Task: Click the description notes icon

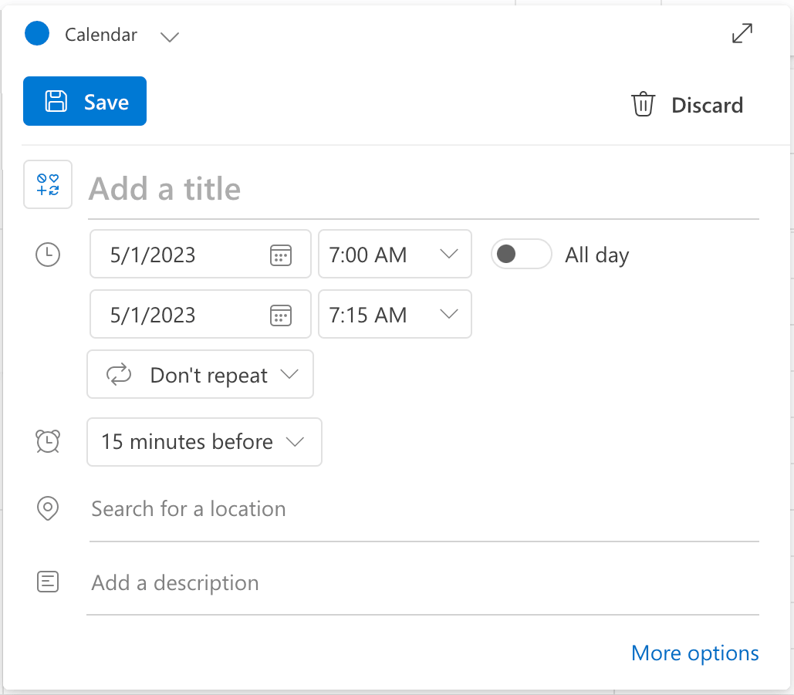Action: tap(47, 582)
